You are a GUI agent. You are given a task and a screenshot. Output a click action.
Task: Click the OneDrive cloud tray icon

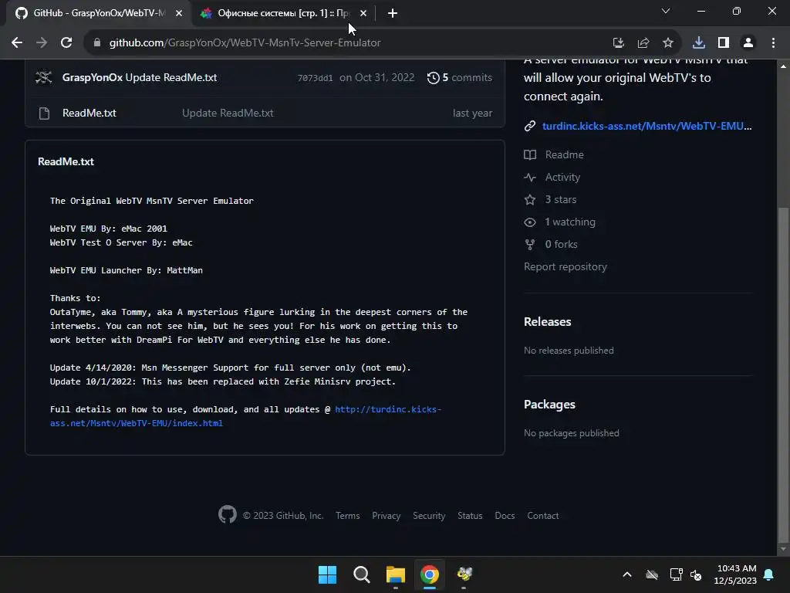(652, 574)
